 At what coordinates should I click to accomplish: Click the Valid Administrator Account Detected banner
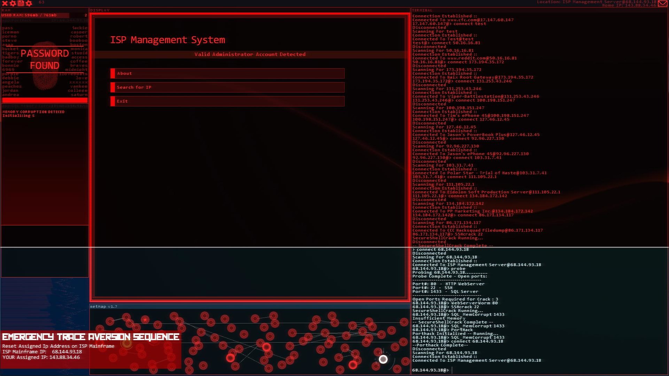coord(249,54)
